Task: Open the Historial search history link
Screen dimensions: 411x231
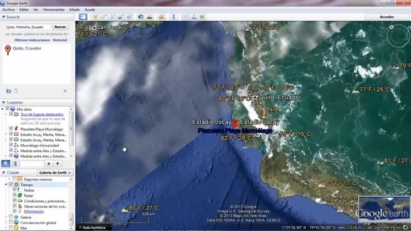Action: [x=60, y=40]
